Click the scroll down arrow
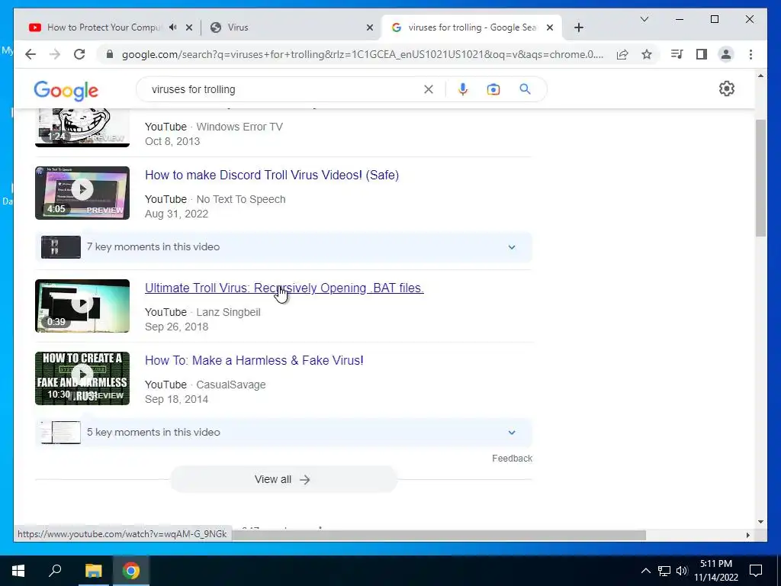 [760, 522]
